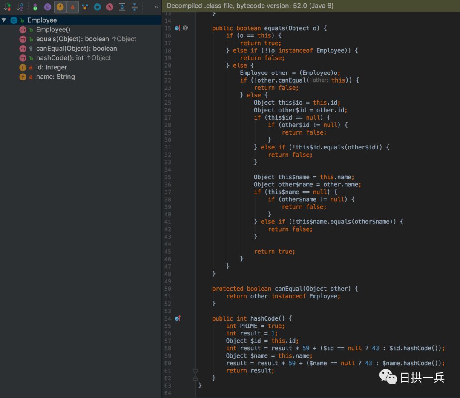Screen dimensions: 460x398
Task: Toggle Group Methods by Defining Type icon
Action: (85, 7)
